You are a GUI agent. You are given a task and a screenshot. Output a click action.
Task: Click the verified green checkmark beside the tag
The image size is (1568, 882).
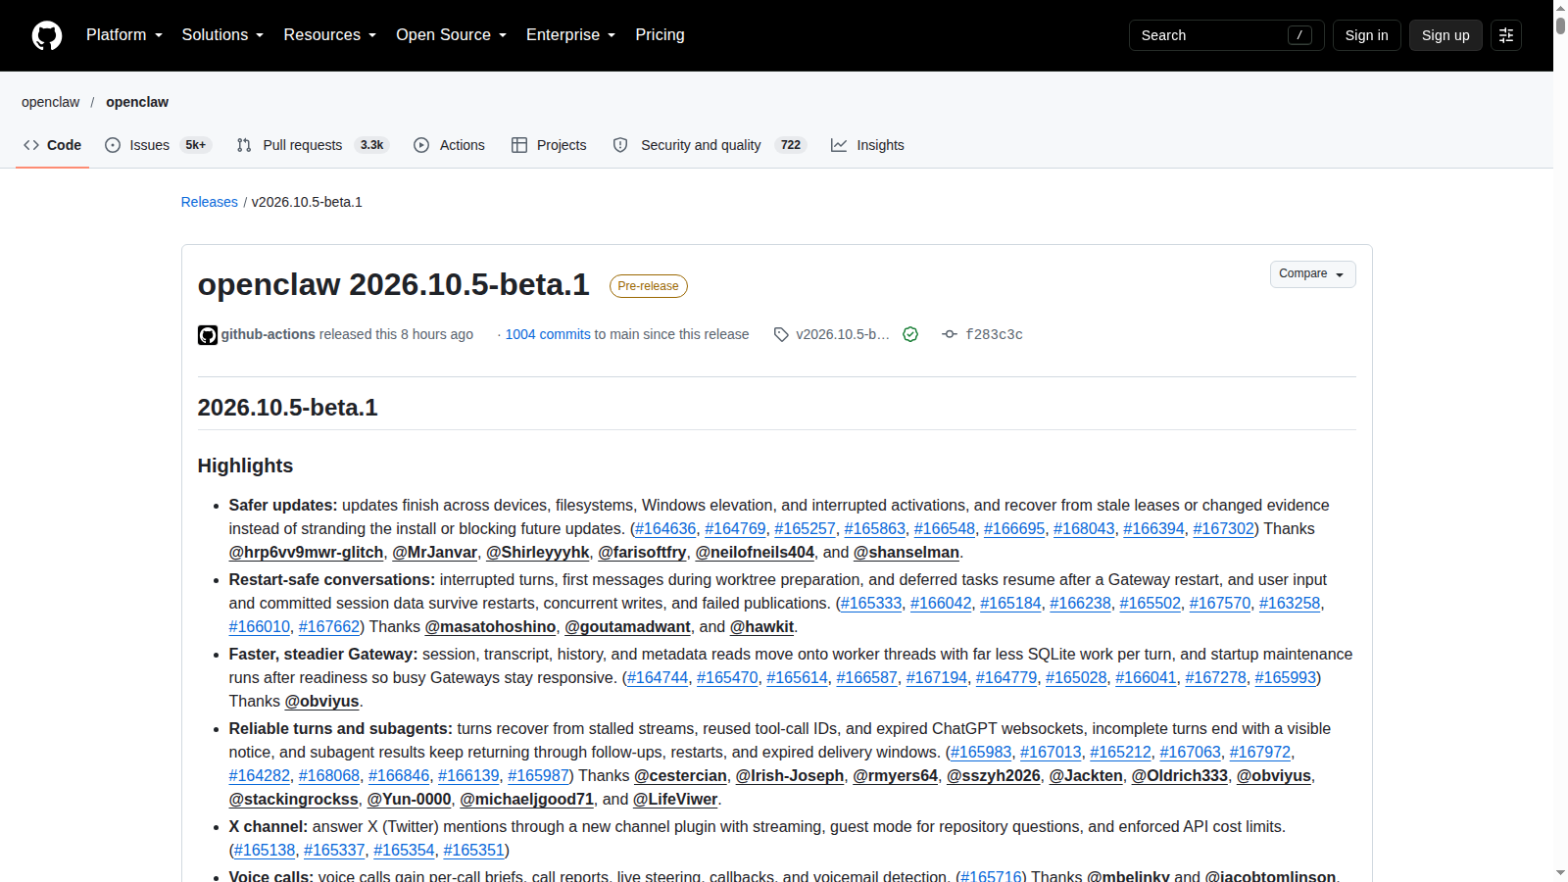pyautogui.click(x=910, y=334)
